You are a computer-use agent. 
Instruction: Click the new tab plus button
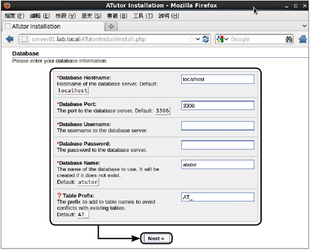coord(112,26)
